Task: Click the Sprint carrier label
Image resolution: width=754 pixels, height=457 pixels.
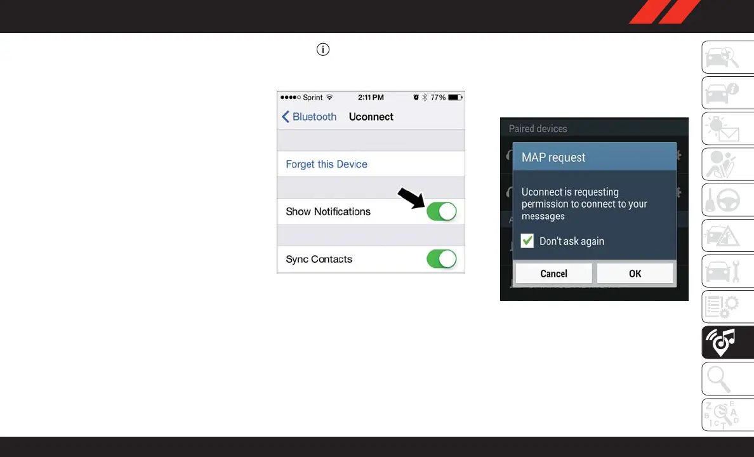Action: point(312,97)
